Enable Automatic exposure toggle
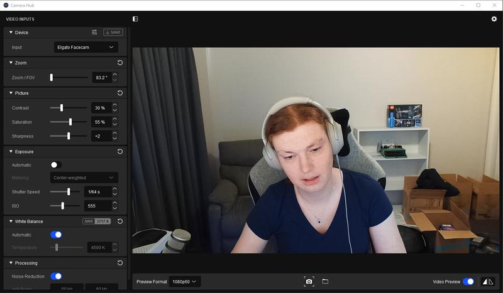Viewport: 503px width, 293px height. coord(56,165)
